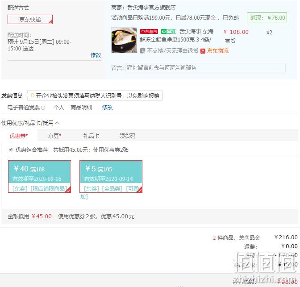Click the 个人 invoice title text
Image resolution: width=300 pixels, height=287 pixels.
(59, 107)
